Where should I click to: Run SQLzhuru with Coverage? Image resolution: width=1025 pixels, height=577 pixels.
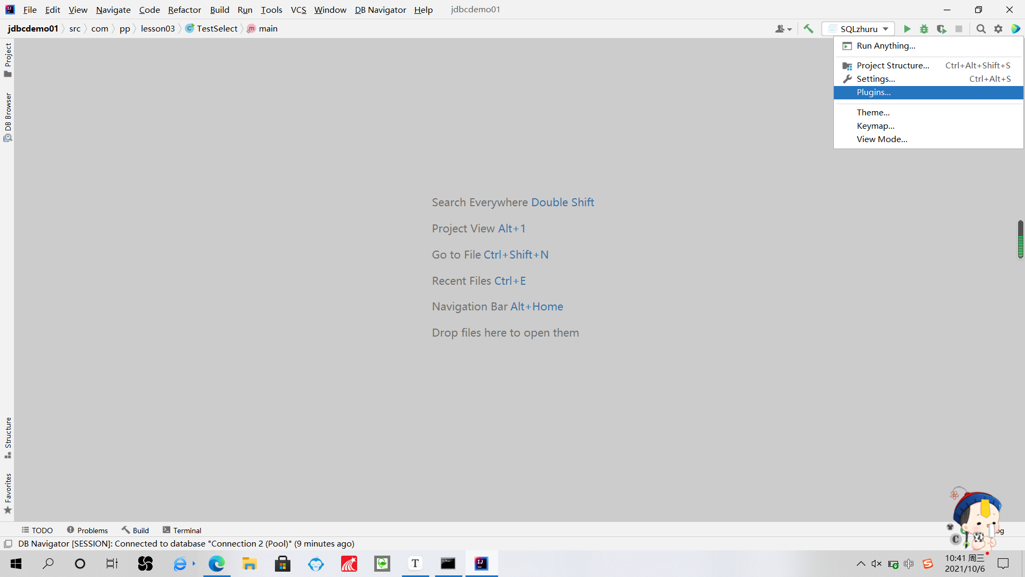tap(942, 29)
